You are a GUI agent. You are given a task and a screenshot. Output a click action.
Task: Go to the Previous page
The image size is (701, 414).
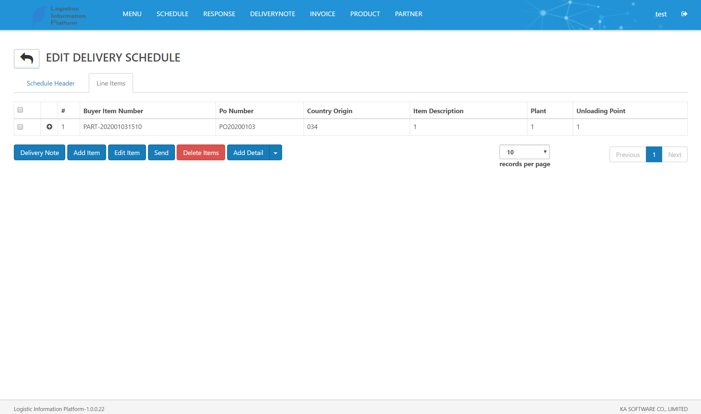(628, 155)
